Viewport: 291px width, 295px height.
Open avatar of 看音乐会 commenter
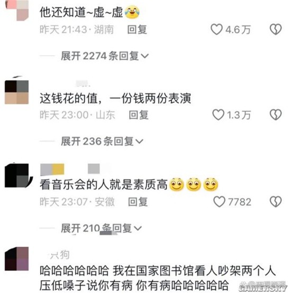click(17, 175)
